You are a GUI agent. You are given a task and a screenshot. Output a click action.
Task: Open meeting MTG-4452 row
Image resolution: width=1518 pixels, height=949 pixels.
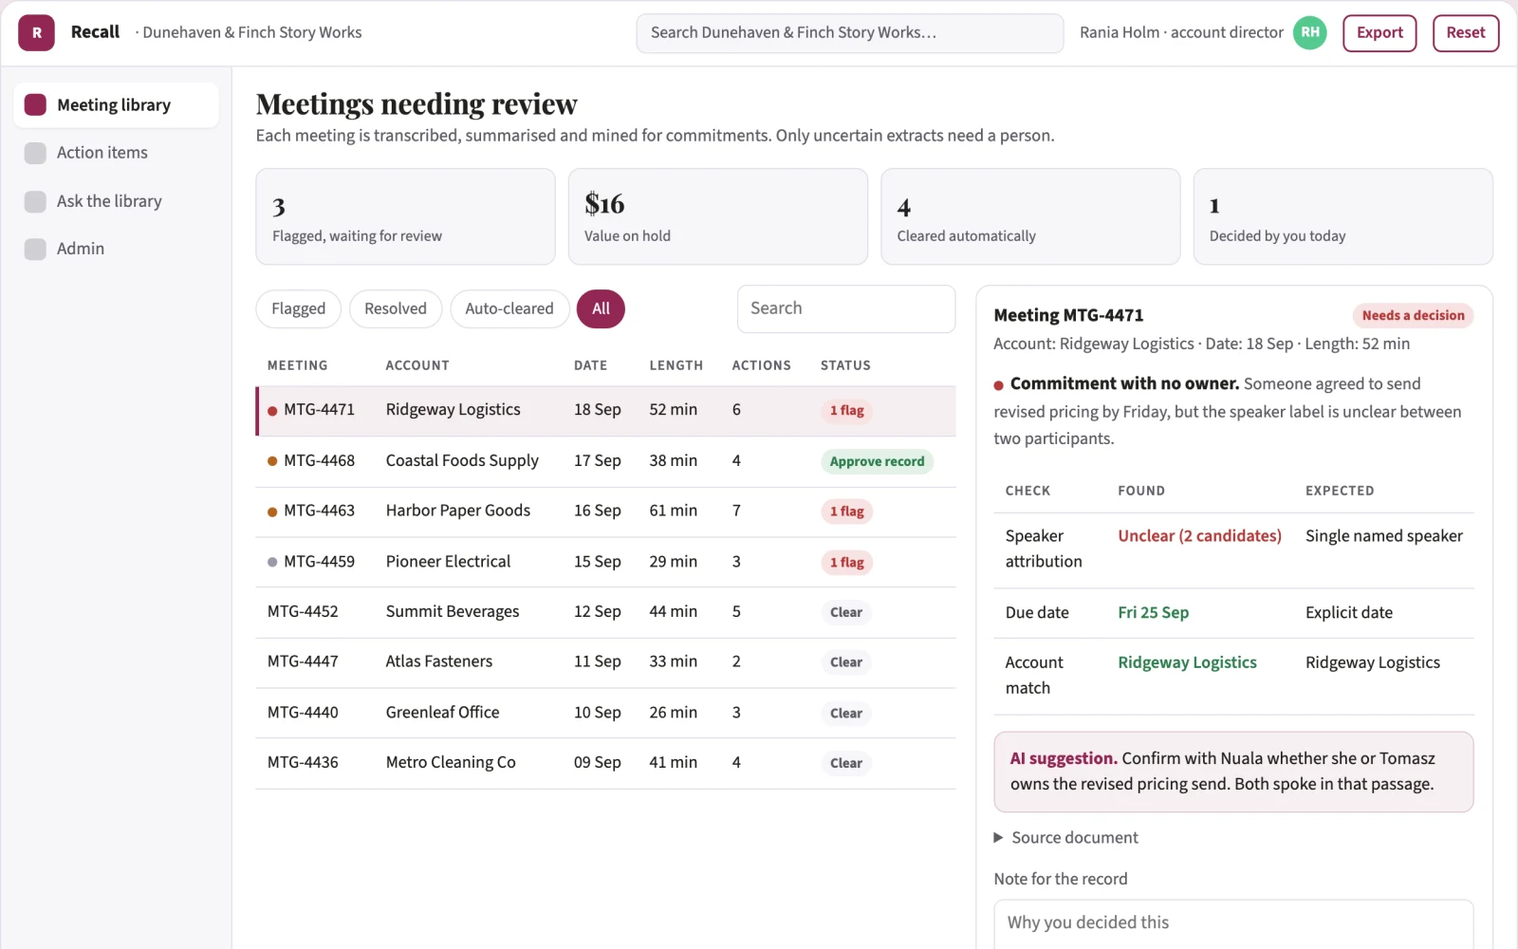pos(605,612)
